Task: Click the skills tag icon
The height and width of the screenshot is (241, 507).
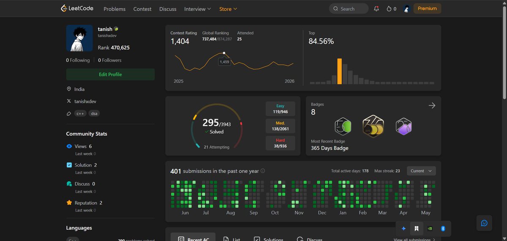Action: coord(69,114)
